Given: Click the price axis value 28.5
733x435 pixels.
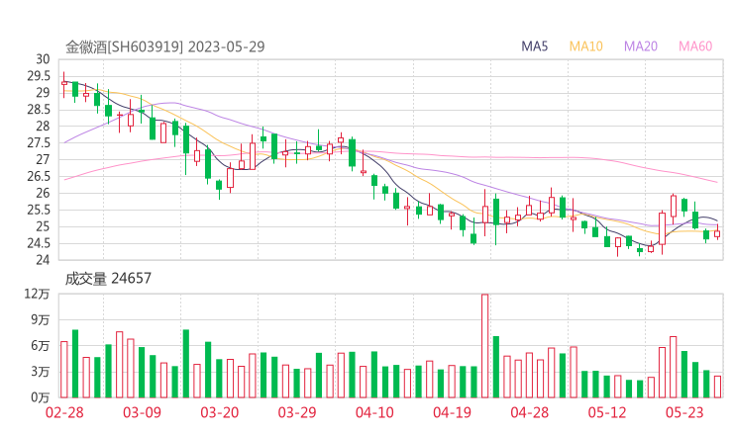Looking at the screenshot, I should [39, 110].
